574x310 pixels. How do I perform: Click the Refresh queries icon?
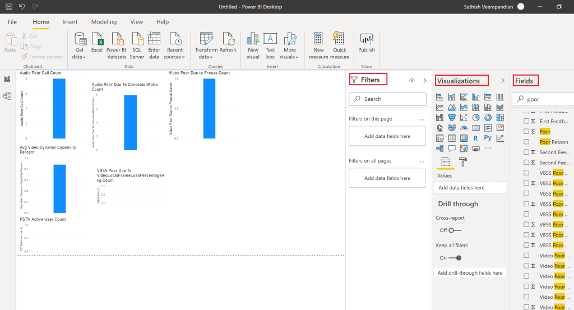point(228,44)
